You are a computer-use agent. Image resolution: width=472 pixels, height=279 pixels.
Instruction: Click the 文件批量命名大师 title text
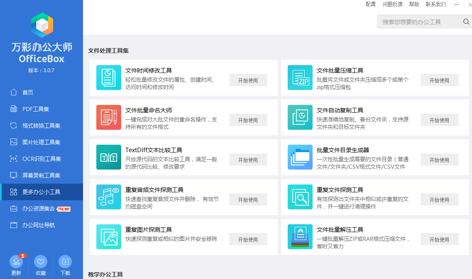(148, 110)
